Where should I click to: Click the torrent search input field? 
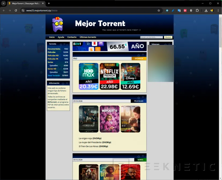pos(151,37)
